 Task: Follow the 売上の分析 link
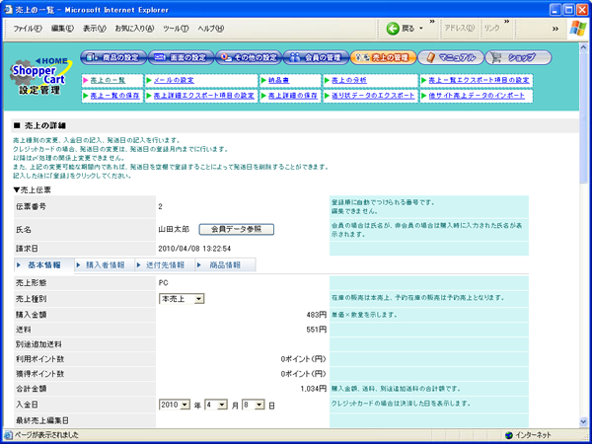click(x=349, y=81)
